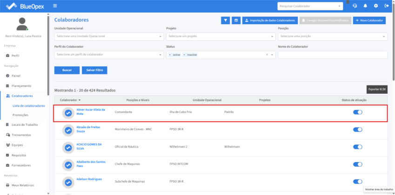Expand the Status dropdown arrow
The image size is (395, 195).
[272, 55]
